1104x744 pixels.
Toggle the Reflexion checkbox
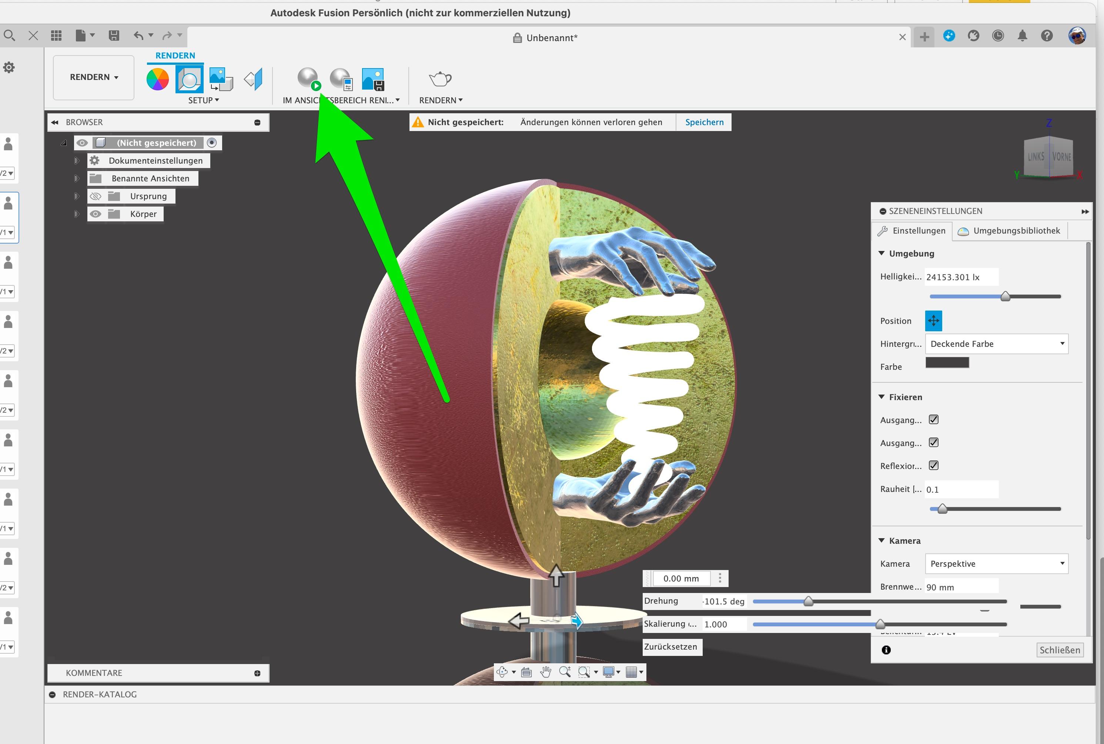click(x=933, y=465)
